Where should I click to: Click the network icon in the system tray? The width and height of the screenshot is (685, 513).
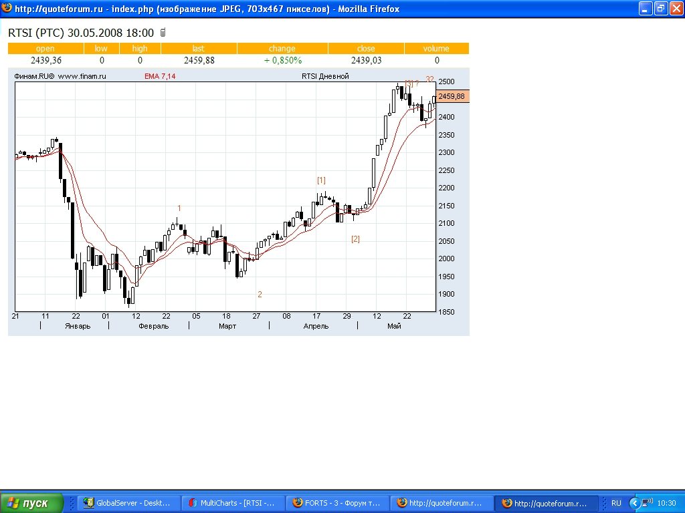point(646,502)
